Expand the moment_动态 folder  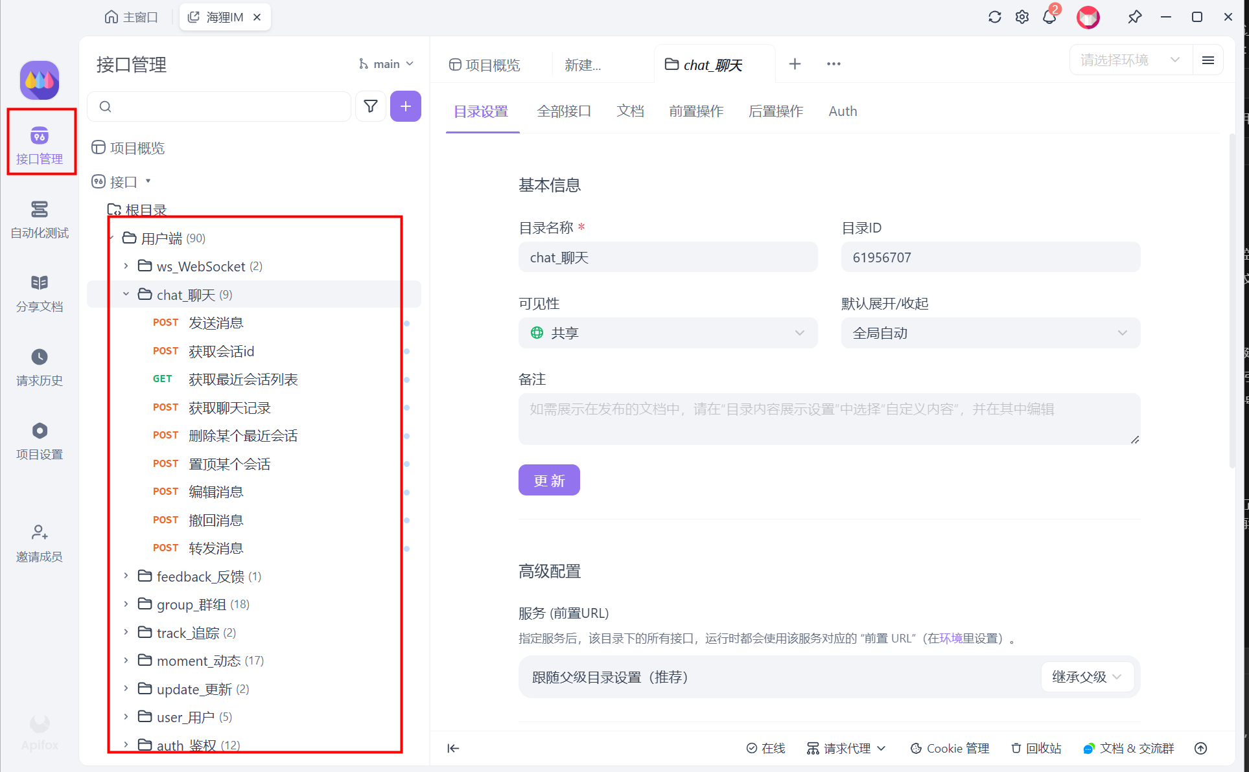[126, 661]
